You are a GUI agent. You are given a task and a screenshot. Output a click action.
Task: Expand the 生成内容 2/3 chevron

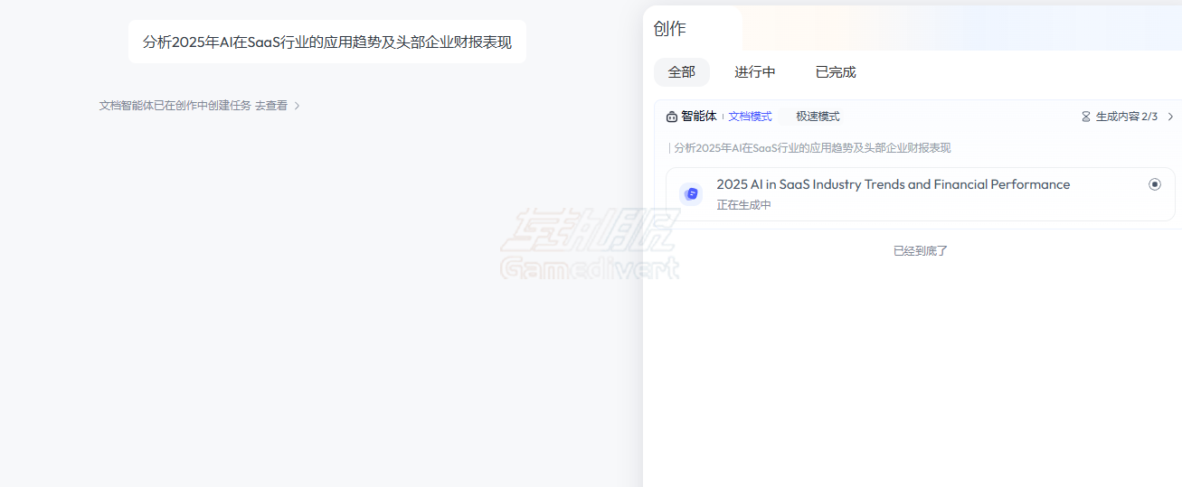coord(1170,117)
